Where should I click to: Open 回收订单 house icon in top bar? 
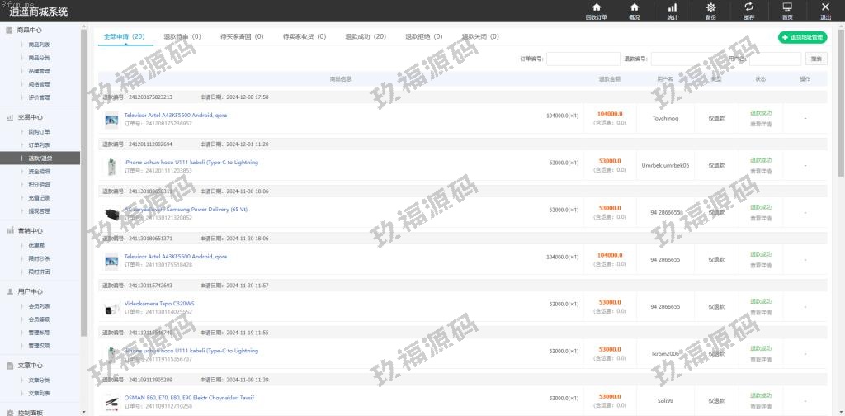point(596,7)
